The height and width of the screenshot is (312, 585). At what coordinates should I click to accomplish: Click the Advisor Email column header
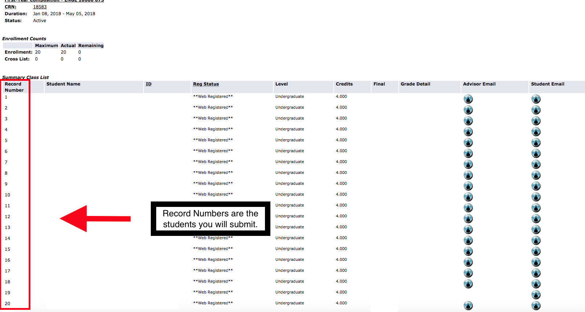click(479, 84)
